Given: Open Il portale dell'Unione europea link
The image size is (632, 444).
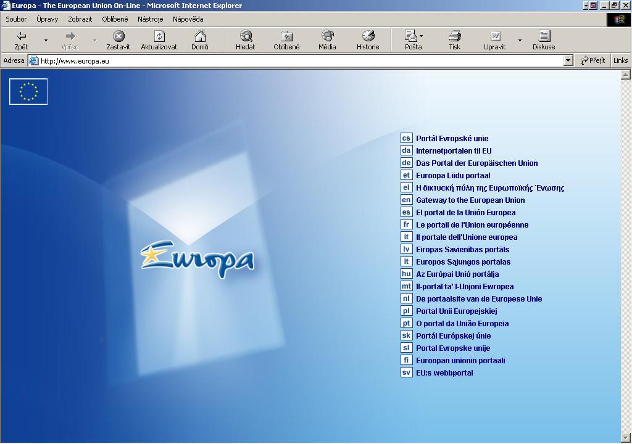Looking at the screenshot, I should 467,237.
